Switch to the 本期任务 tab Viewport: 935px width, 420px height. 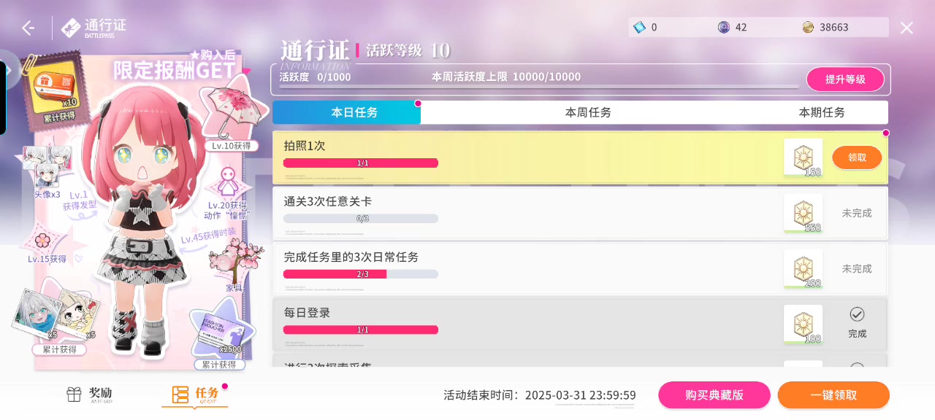pos(822,112)
